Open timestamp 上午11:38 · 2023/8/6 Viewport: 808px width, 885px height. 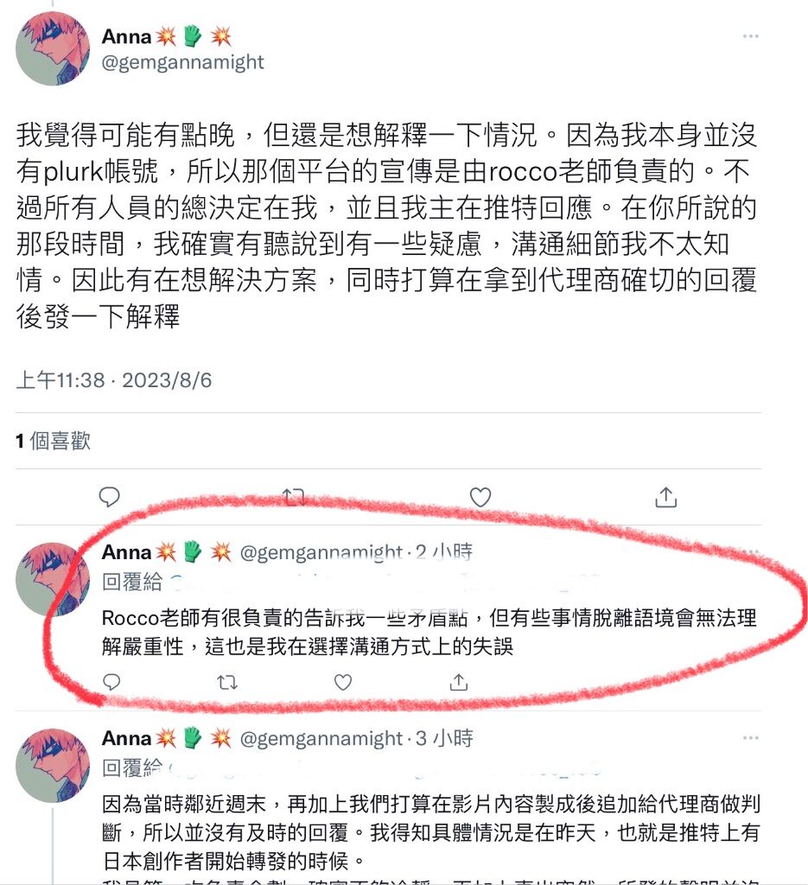pyautogui.click(x=114, y=380)
